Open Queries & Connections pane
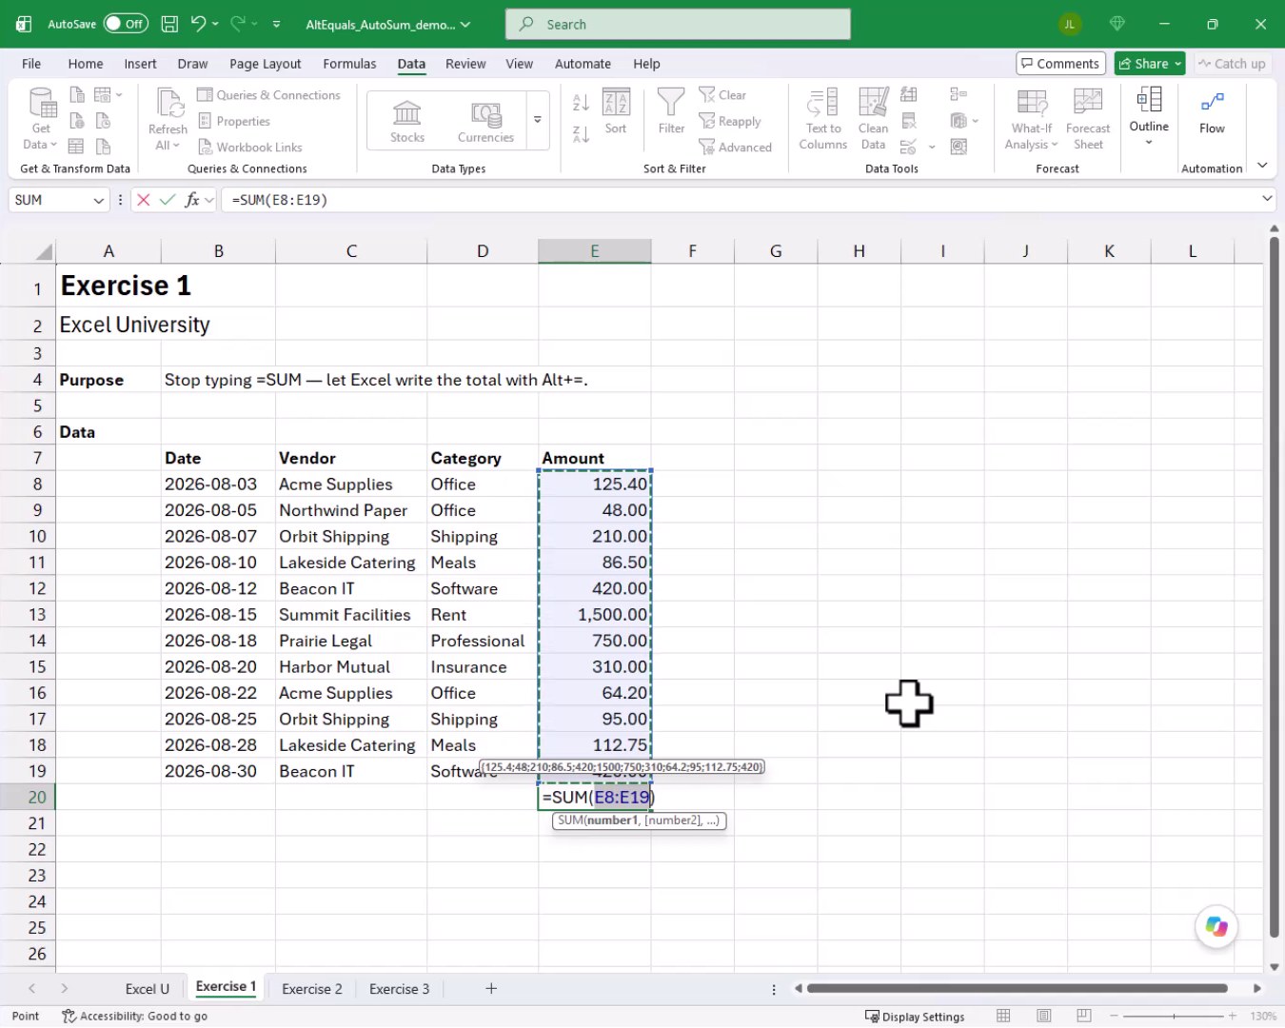Screen dimensions: 1285x1028 pyautogui.click(x=268, y=95)
